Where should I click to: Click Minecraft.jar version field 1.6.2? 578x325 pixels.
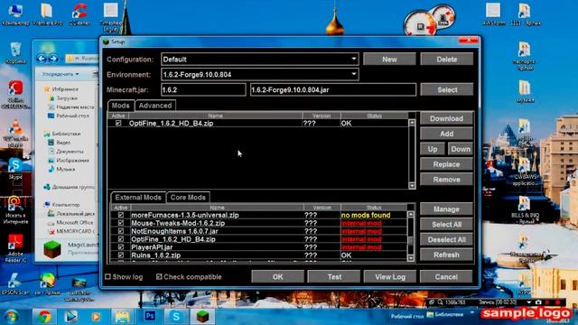coord(203,89)
